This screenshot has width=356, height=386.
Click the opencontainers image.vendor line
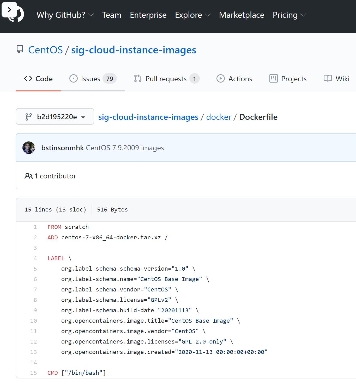coord(134,331)
